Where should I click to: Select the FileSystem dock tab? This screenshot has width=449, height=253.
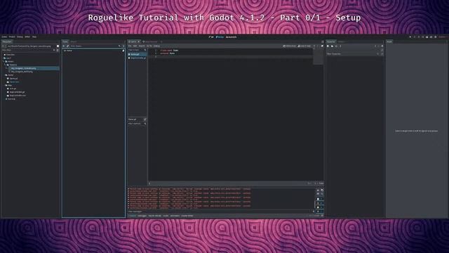click(7, 41)
